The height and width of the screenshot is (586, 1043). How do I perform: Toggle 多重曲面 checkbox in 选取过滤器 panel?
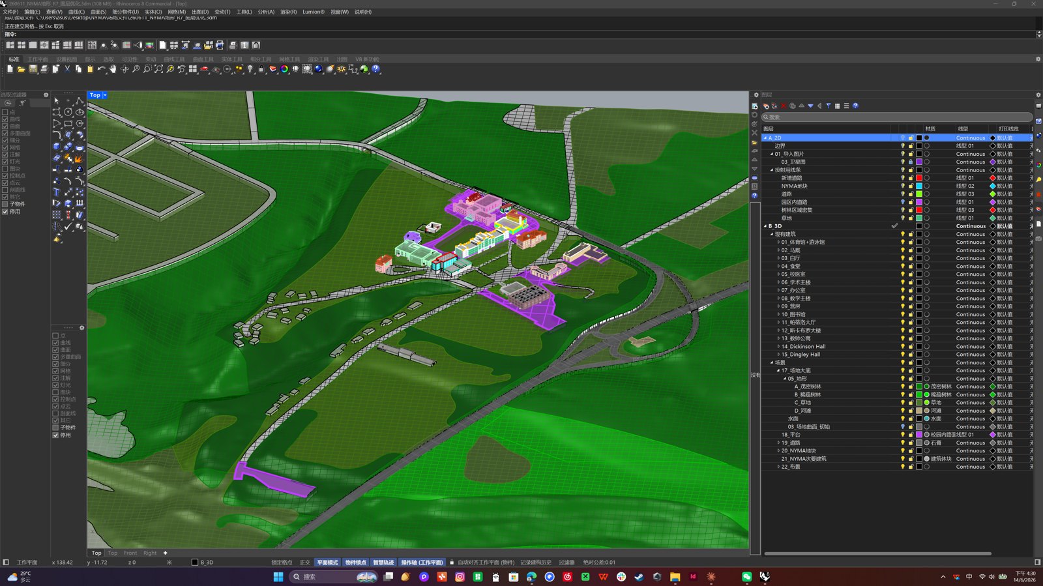(5, 134)
